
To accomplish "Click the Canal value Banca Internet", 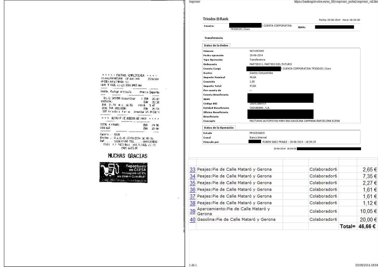I will coord(258,138).
